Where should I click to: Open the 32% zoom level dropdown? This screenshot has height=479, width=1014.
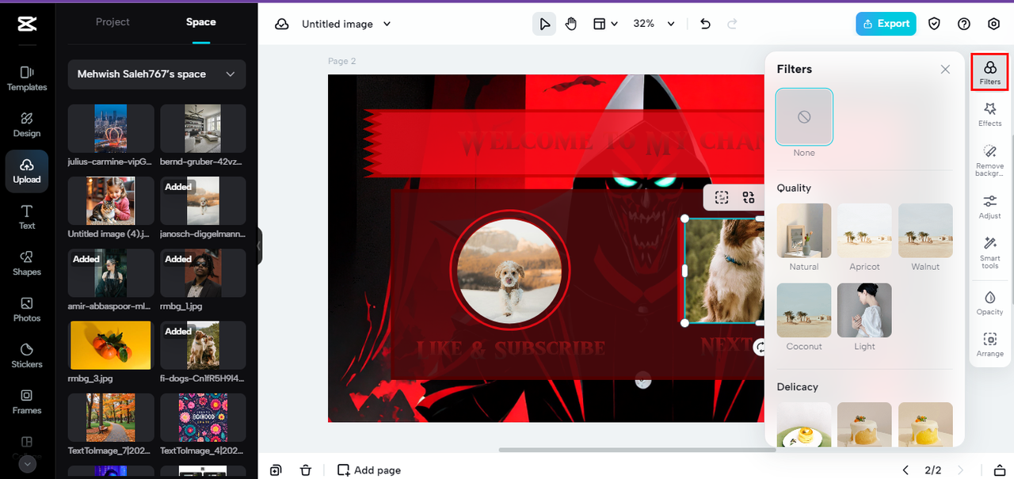[x=654, y=24]
